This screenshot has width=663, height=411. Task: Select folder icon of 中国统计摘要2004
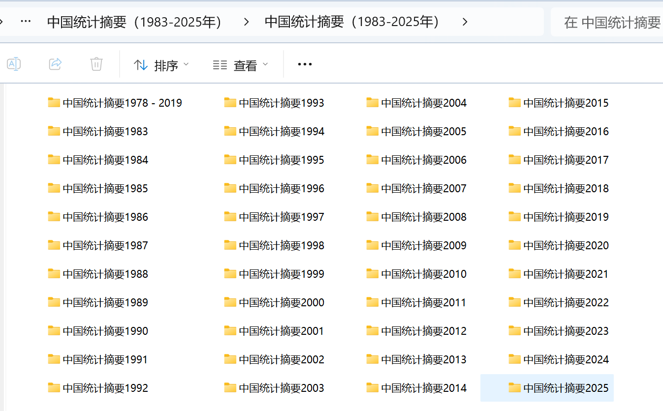point(373,102)
